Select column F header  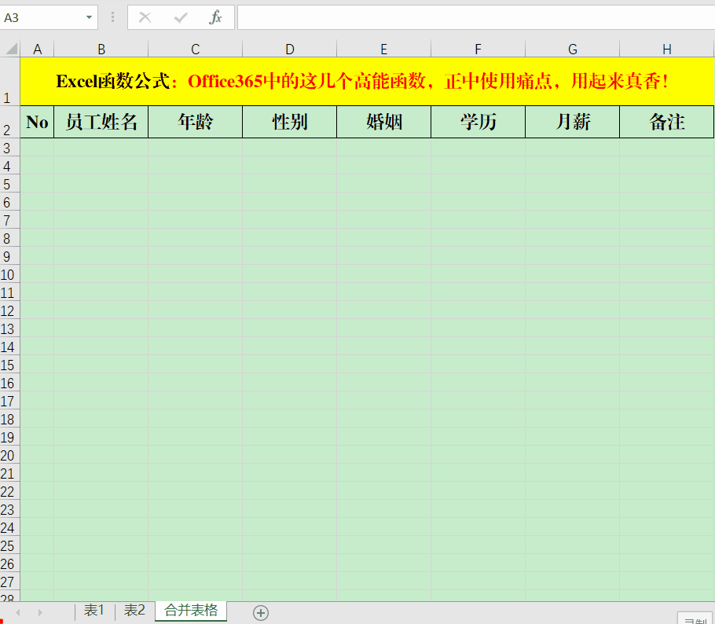tap(478, 49)
